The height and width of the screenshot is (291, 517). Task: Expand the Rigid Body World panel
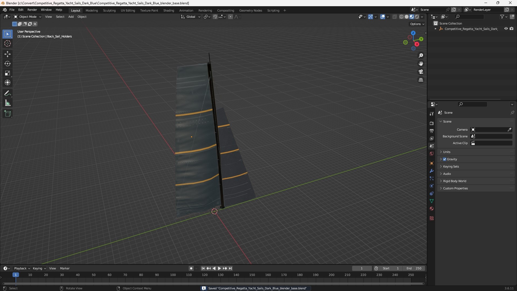coord(455,181)
